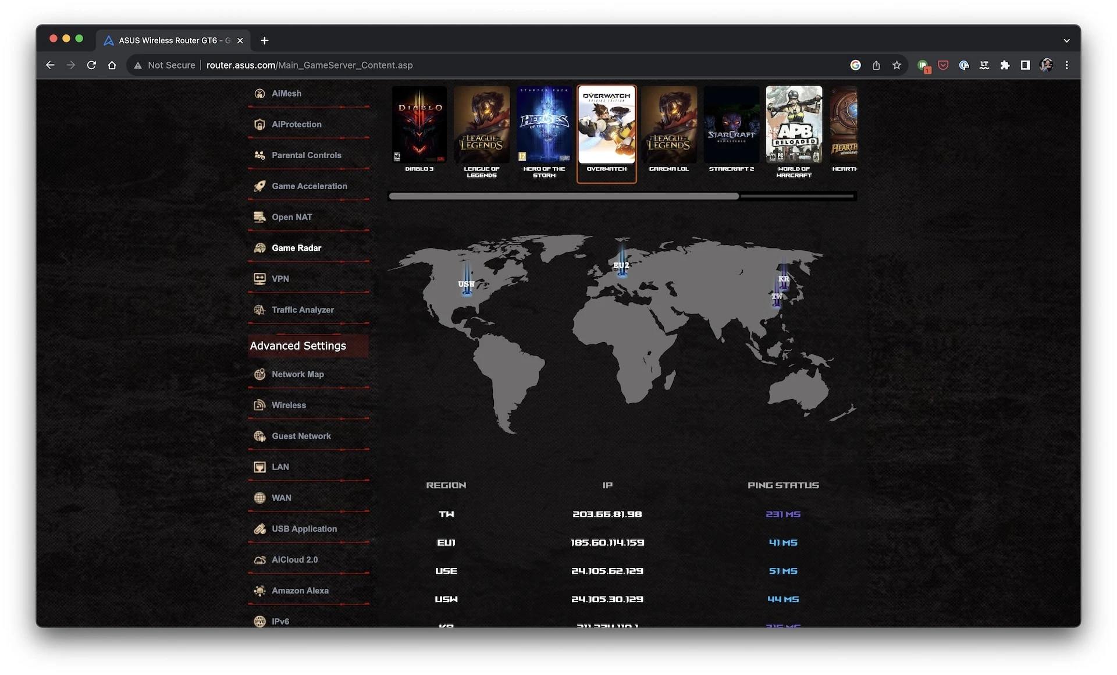Close the ASUS Wireless Router GT6 tab

pos(240,41)
